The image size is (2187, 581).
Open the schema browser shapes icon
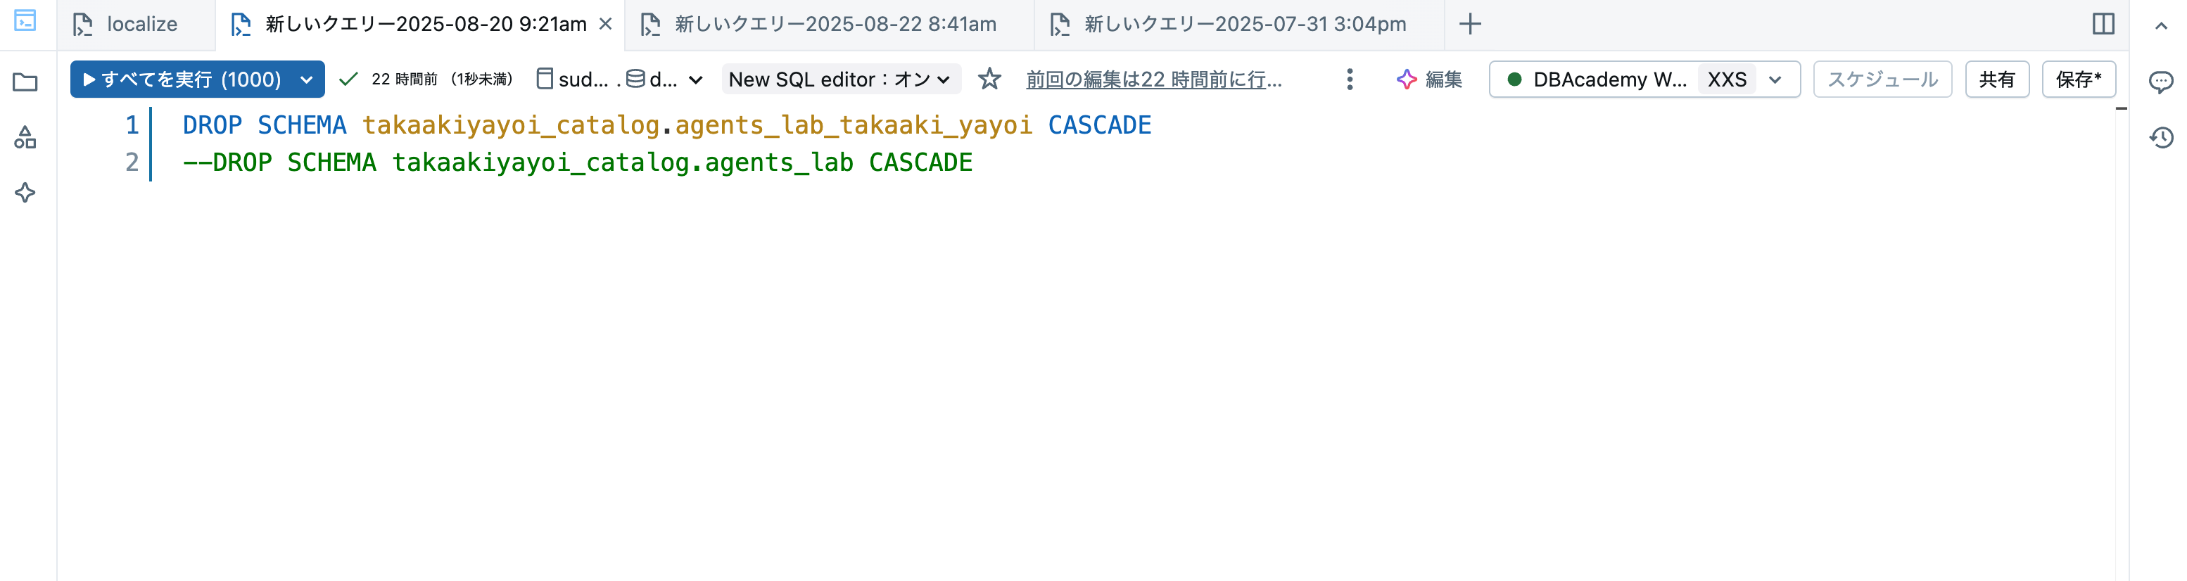click(25, 139)
